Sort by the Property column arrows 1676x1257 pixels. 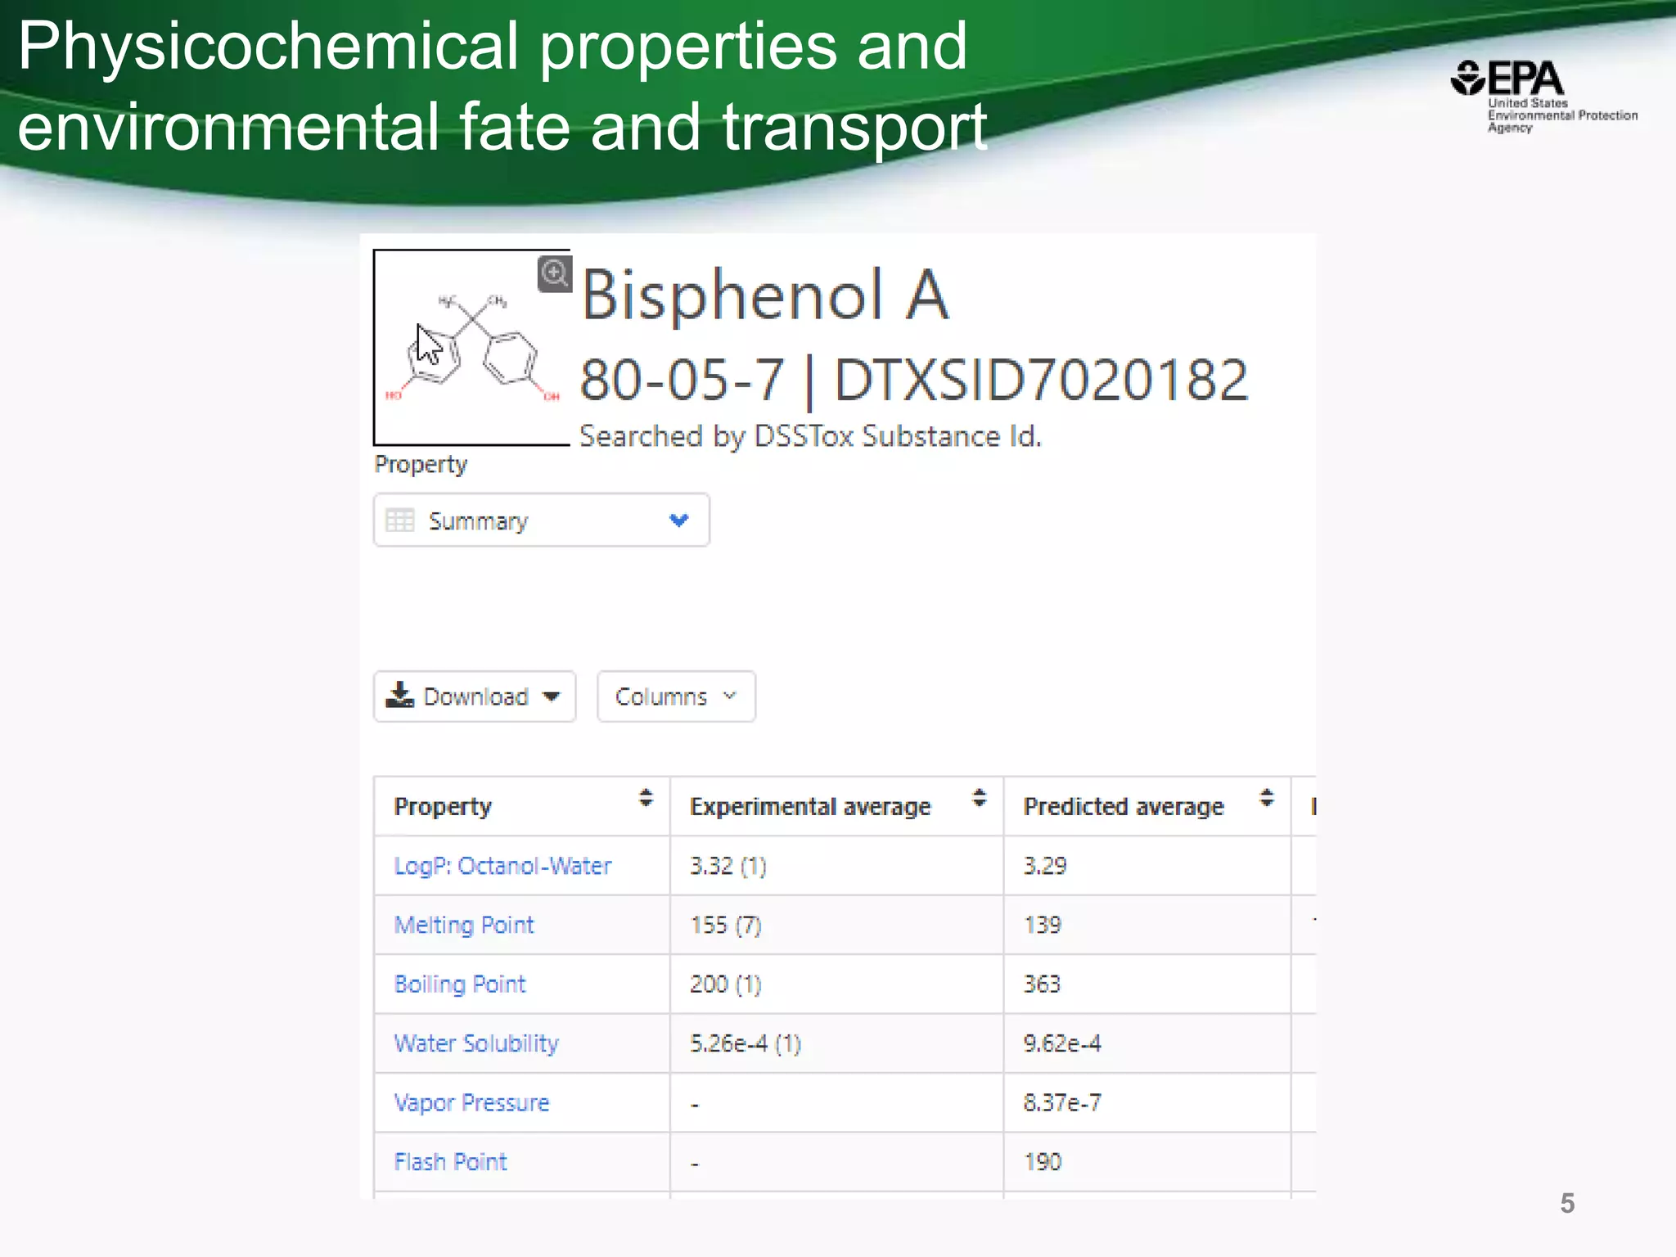click(x=646, y=798)
